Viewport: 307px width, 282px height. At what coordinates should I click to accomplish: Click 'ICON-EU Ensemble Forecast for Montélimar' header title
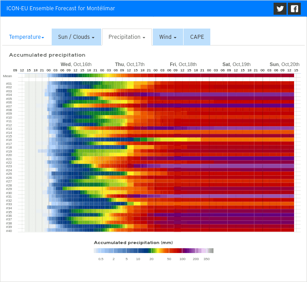pyautogui.click(x=61, y=8)
